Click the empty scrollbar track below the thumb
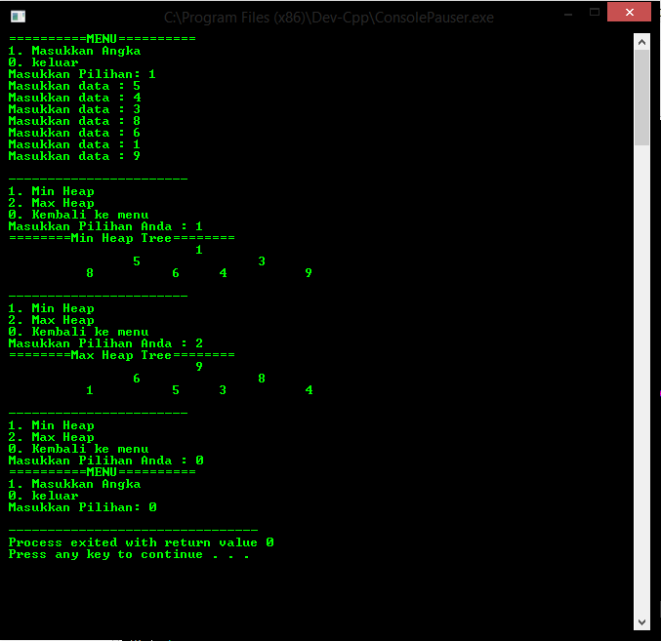 click(x=642, y=380)
